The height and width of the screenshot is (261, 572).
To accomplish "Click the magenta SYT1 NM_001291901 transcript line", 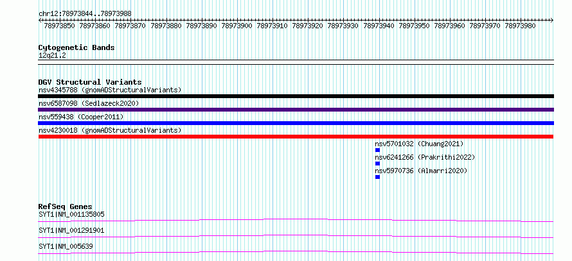I will coord(296,236).
